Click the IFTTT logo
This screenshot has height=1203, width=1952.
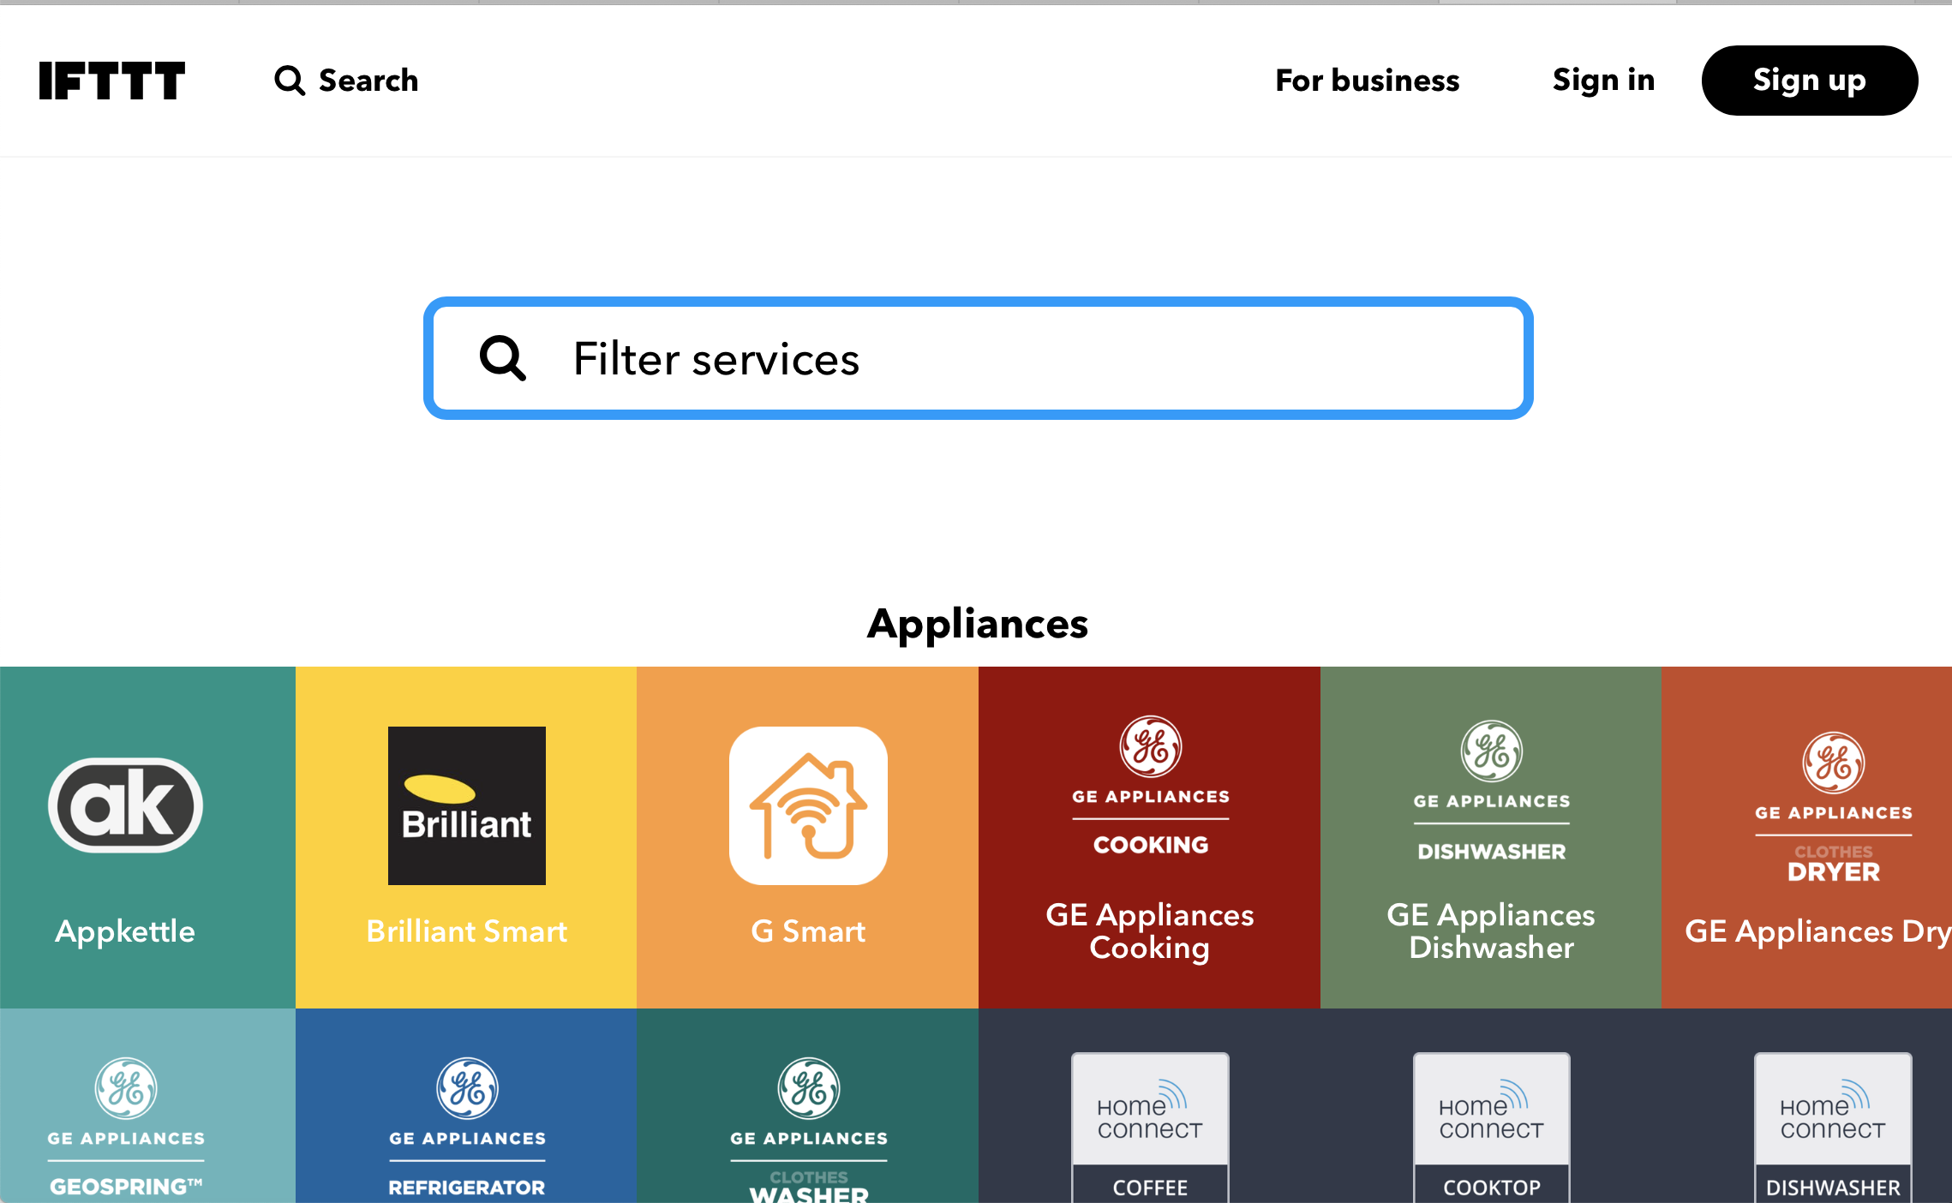111,81
